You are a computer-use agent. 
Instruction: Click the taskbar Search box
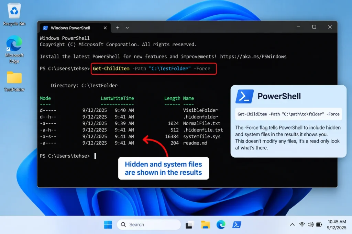click(149, 225)
